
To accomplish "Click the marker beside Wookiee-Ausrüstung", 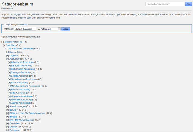I will tap(9, 100).
